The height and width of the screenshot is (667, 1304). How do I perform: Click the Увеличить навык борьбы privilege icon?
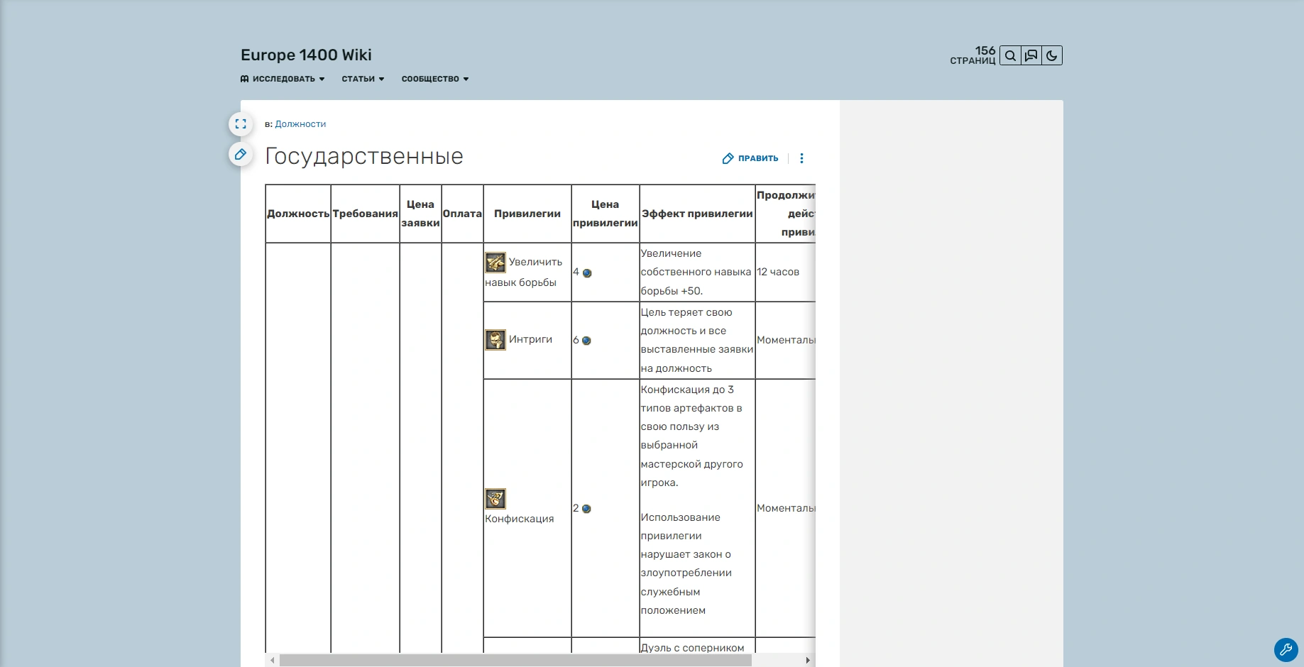tap(495, 263)
